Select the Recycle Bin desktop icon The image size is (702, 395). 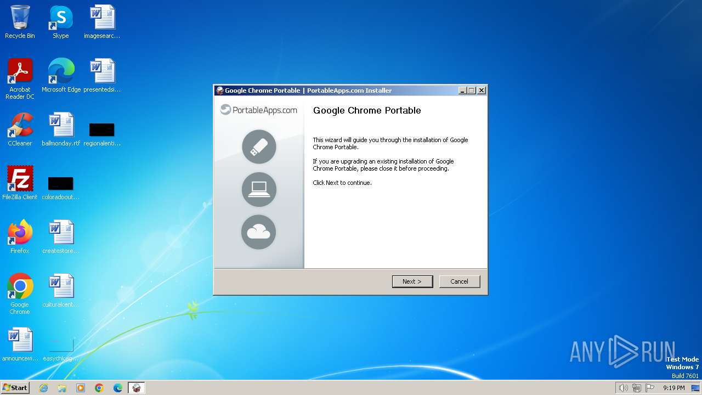point(20,22)
